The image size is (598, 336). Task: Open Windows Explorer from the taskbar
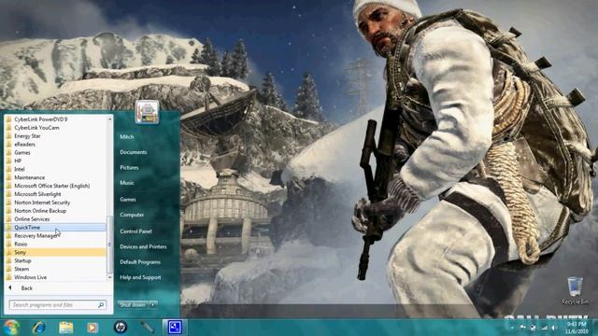pos(65,328)
